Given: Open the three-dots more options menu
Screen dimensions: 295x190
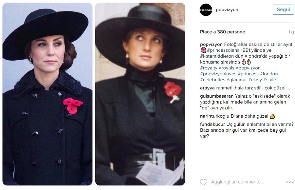Looking at the screenshot, I should pyautogui.click(x=290, y=182).
